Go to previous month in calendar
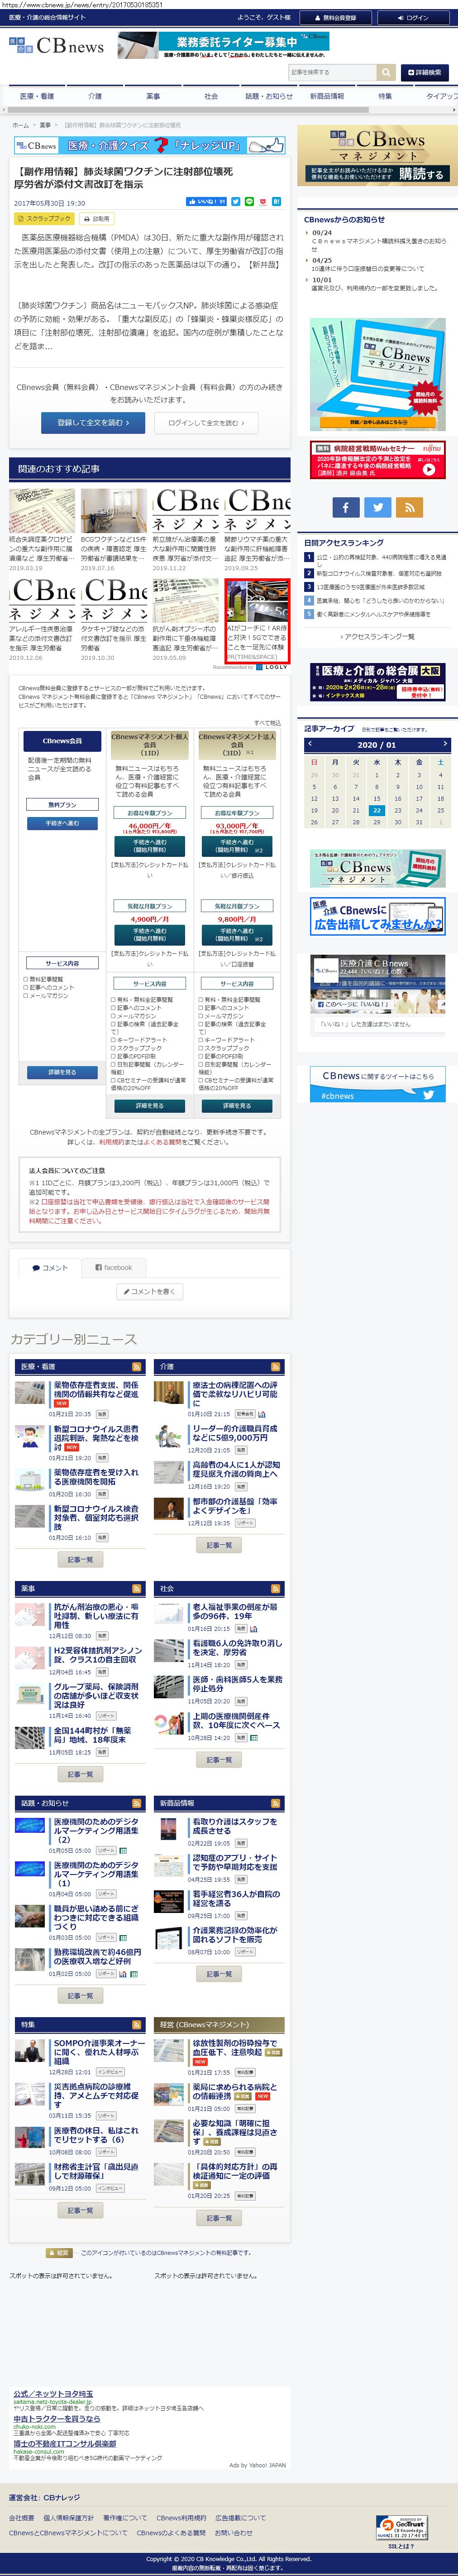 (310, 744)
